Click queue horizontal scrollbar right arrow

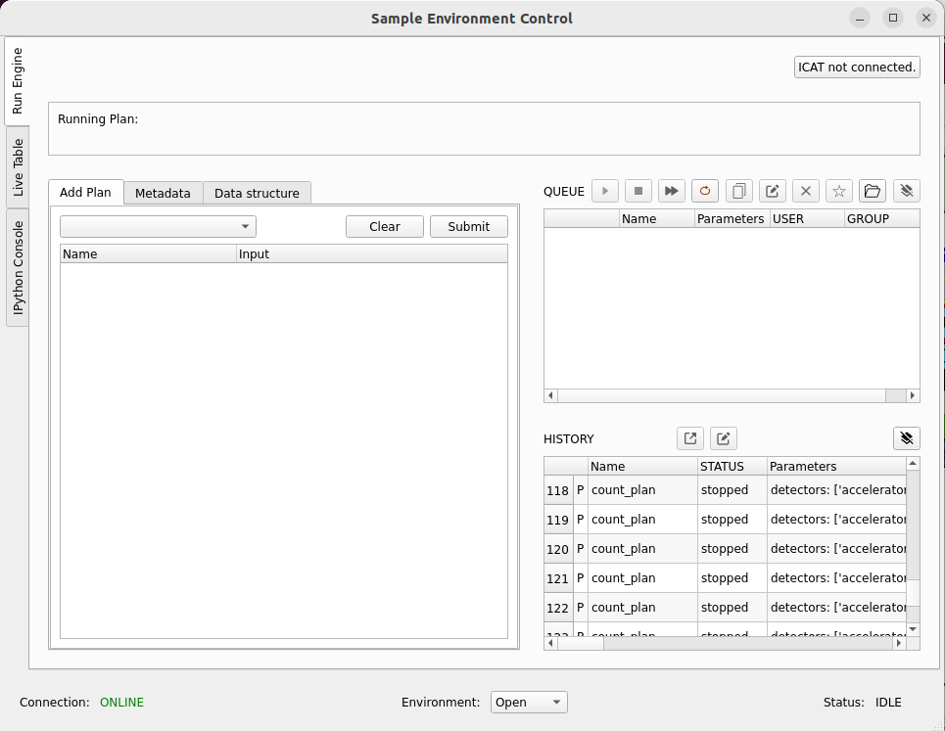(x=913, y=395)
